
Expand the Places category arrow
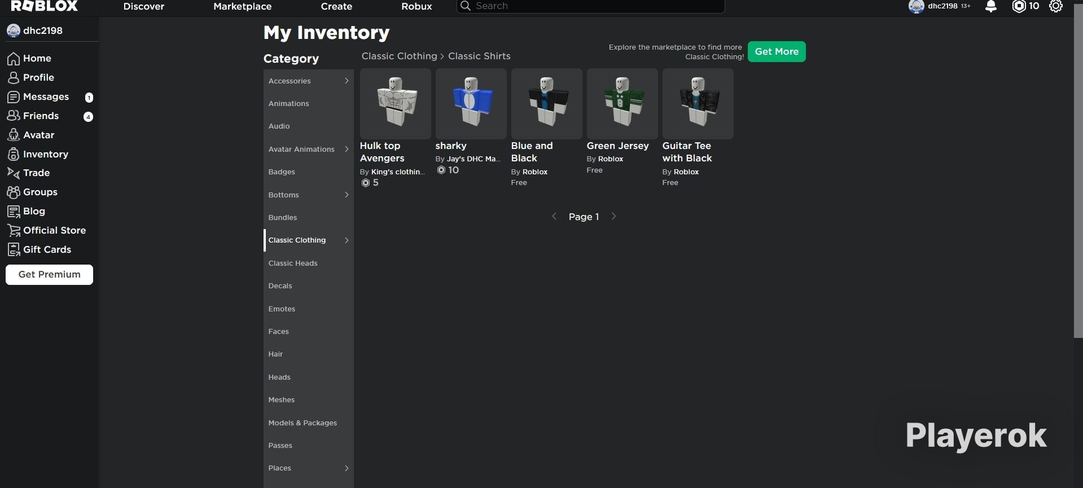[347, 468]
